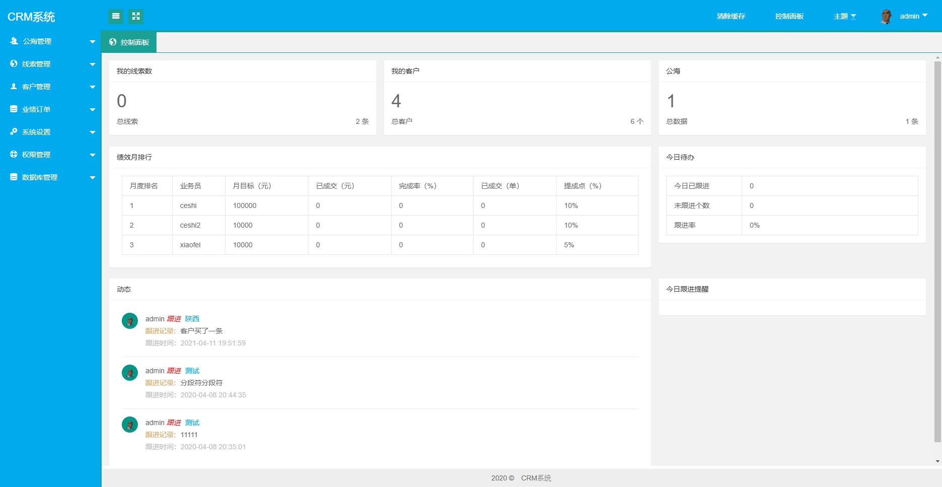The width and height of the screenshot is (942, 487).
Task: Expand the 权限管理 sidebar menu arrow
Action: click(92, 155)
